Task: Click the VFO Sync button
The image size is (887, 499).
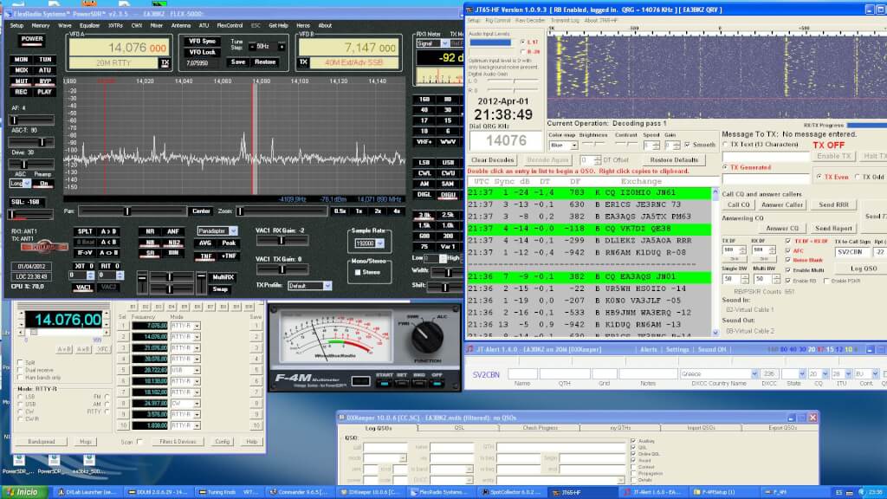Action: 203,42
